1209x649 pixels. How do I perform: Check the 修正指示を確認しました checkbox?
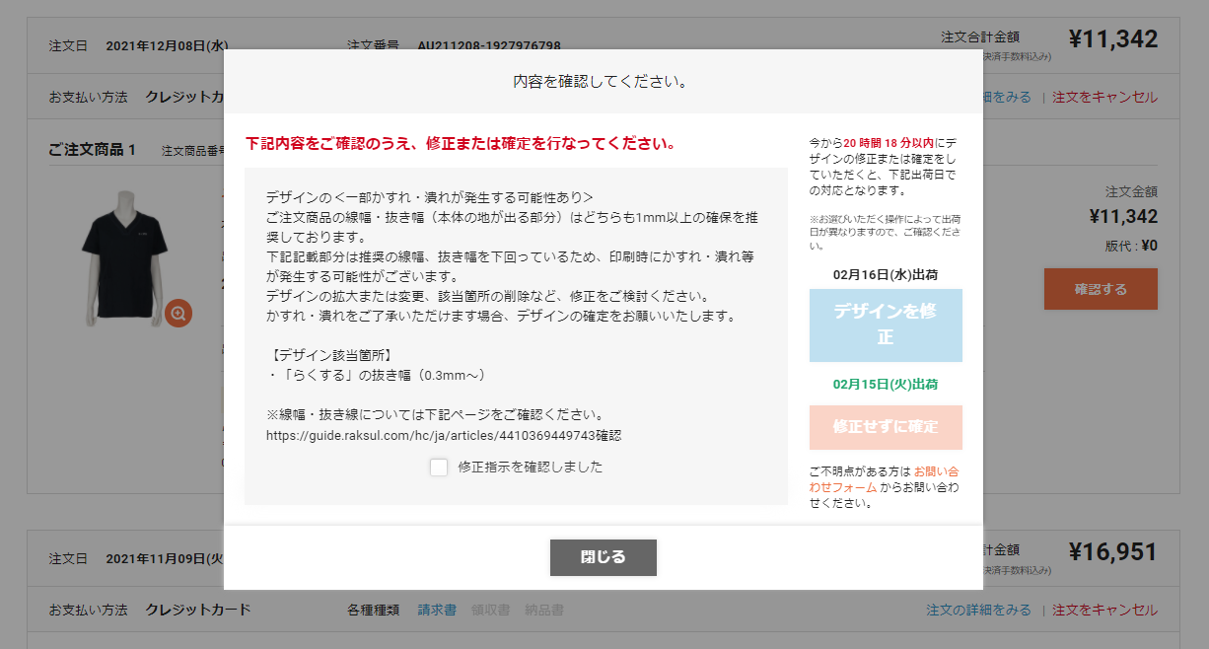[439, 467]
